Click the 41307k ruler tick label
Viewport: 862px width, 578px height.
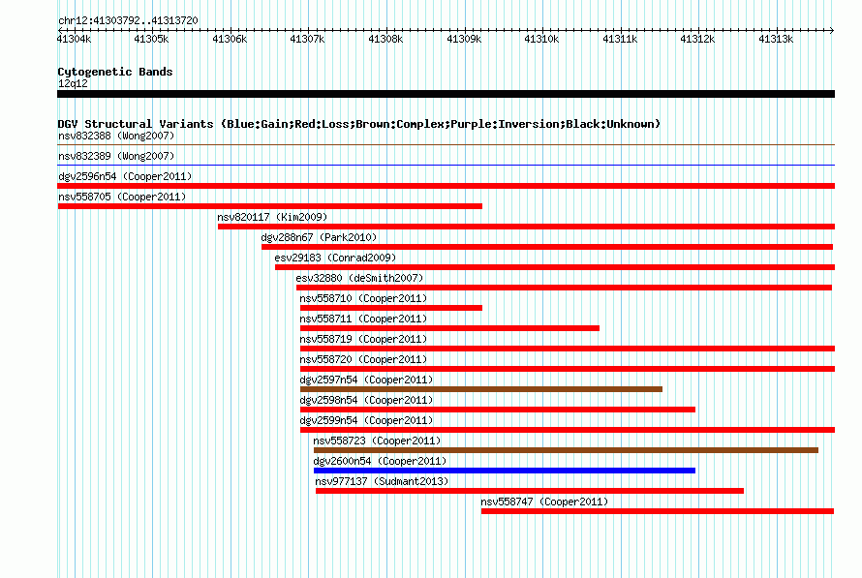[307, 39]
